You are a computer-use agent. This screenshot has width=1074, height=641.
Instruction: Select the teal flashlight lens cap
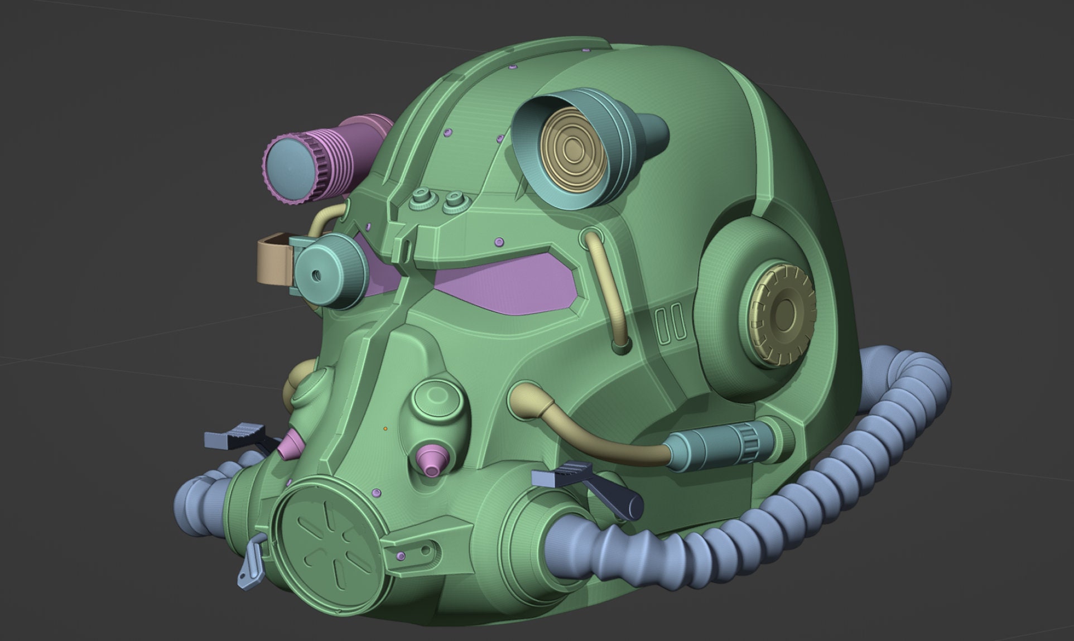[290, 167]
